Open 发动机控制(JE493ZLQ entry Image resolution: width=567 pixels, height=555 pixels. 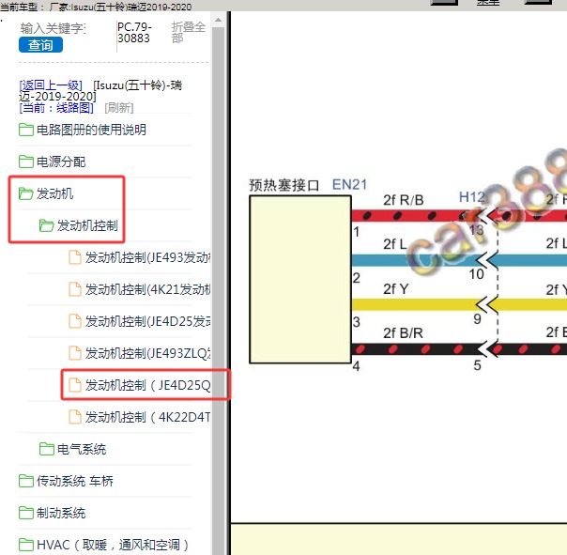[147, 353]
